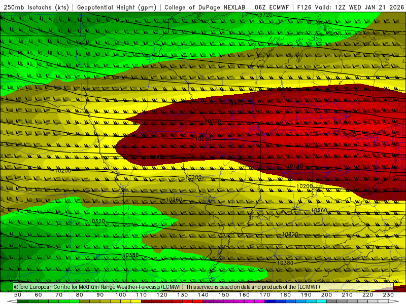Click the cyan 195-200 kt legend swatch
406x304 pixels.
321,301
